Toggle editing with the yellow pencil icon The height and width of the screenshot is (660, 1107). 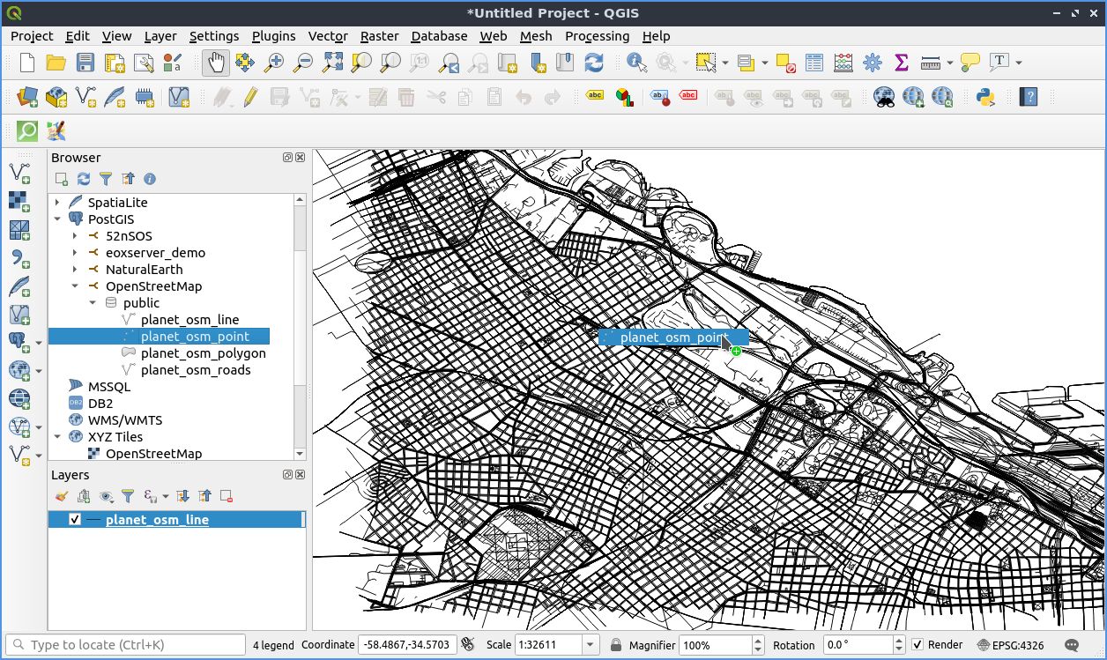click(251, 96)
